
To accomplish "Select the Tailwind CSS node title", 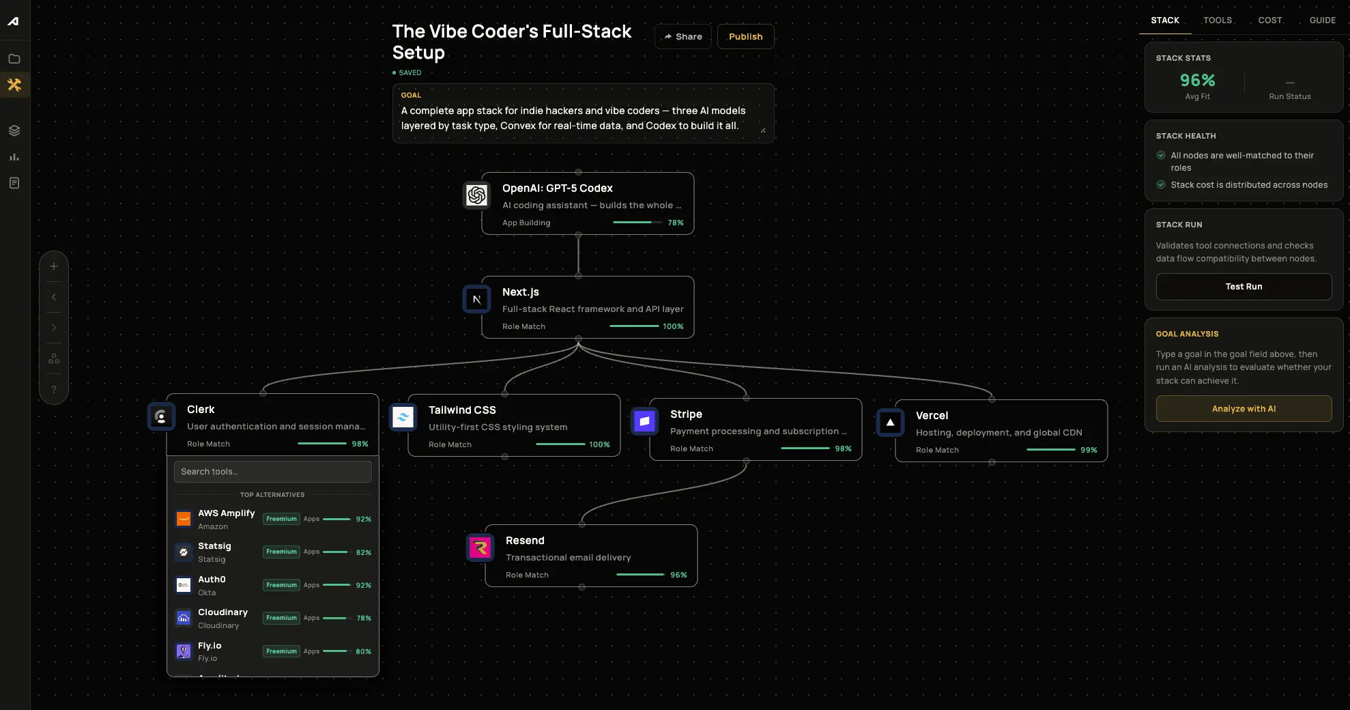I will coord(462,410).
